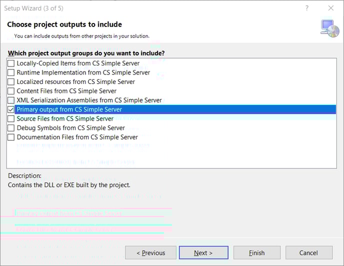Image resolution: width=344 pixels, height=266 pixels.
Task: Tick the Localized resources checkbox
Action: 11,81
